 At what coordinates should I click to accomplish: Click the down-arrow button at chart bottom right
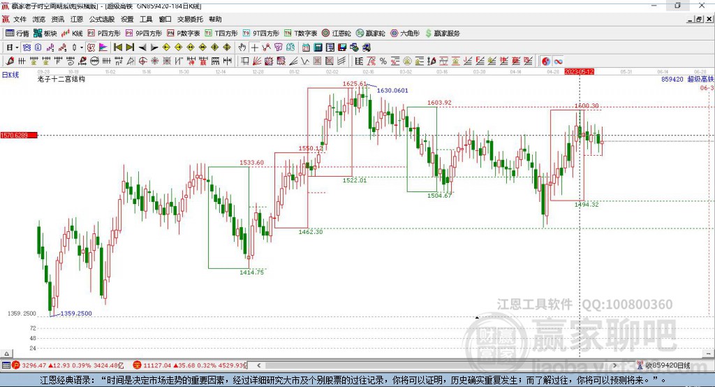(709, 353)
